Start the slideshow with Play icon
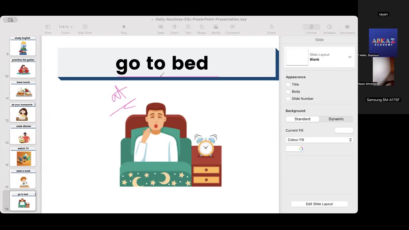Viewport: 409px width, 230px height. coord(124,27)
